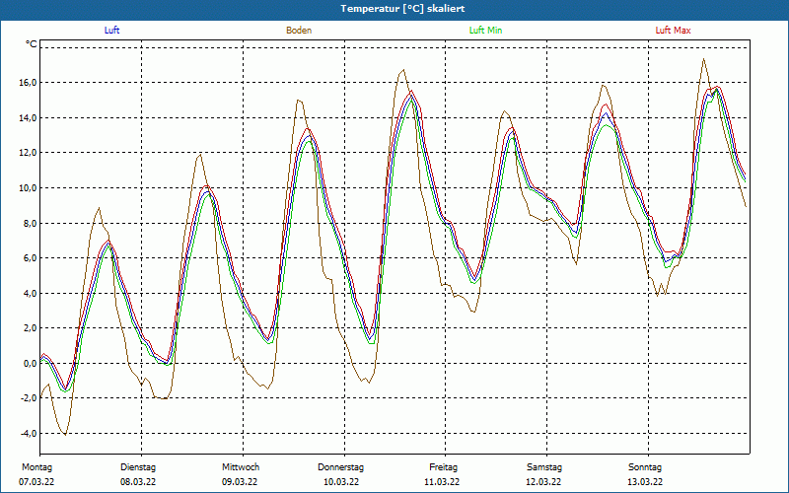Click the 14,0 y-axis value
This screenshot has width=789, height=493.
pos(29,117)
